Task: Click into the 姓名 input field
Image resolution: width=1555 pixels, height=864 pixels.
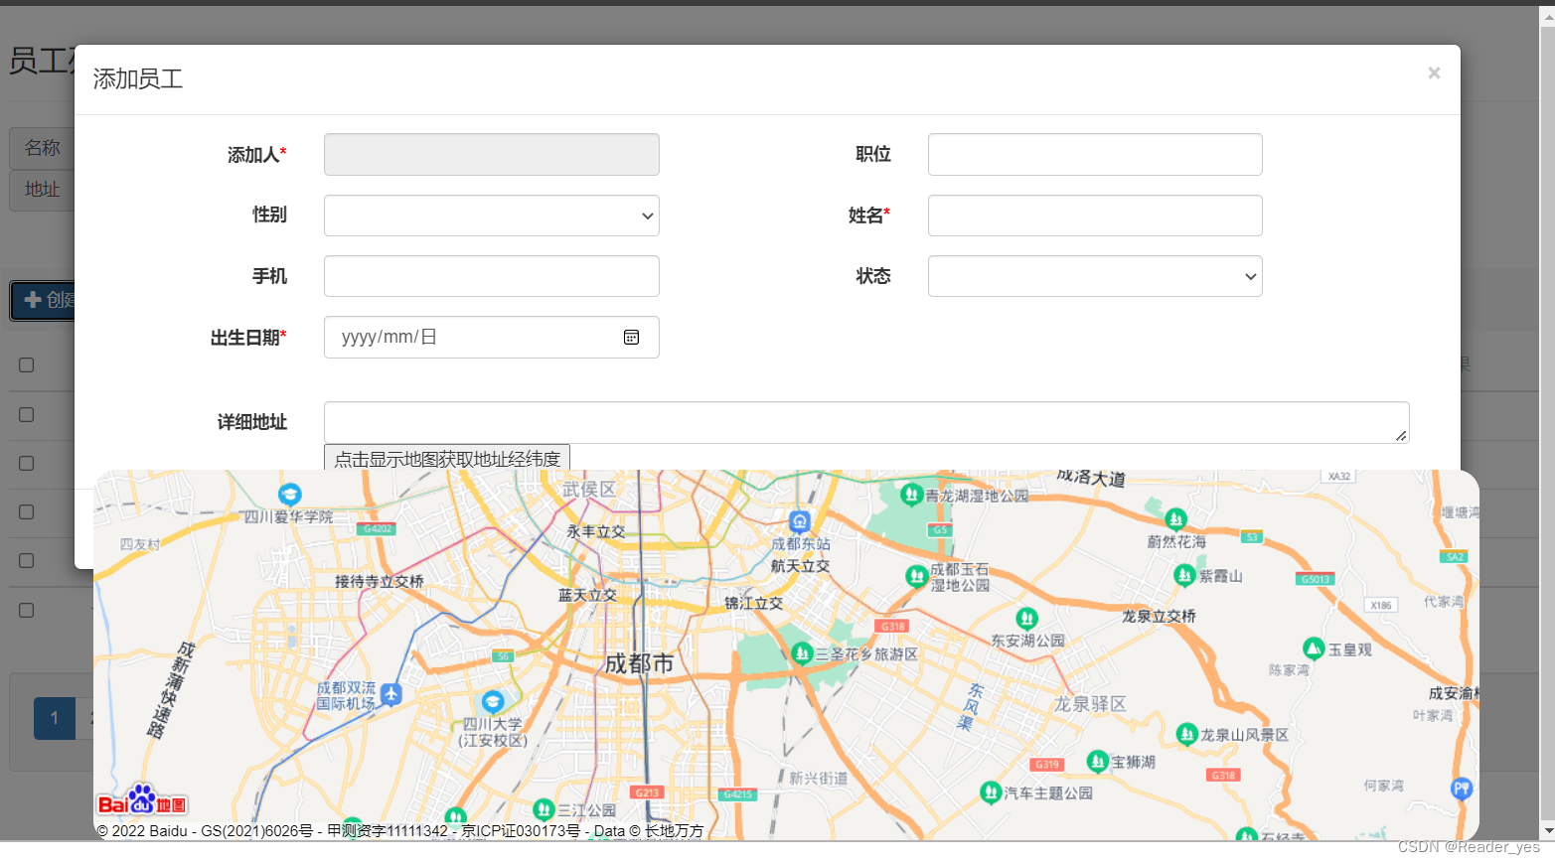Action: point(1095,216)
